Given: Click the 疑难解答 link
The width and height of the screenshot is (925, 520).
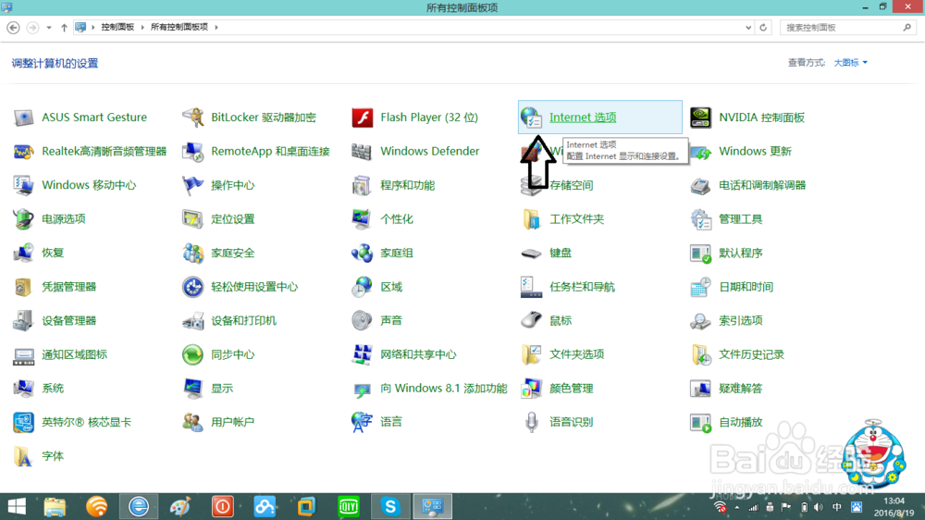Looking at the screenshot, I should [x=740, y=389].
